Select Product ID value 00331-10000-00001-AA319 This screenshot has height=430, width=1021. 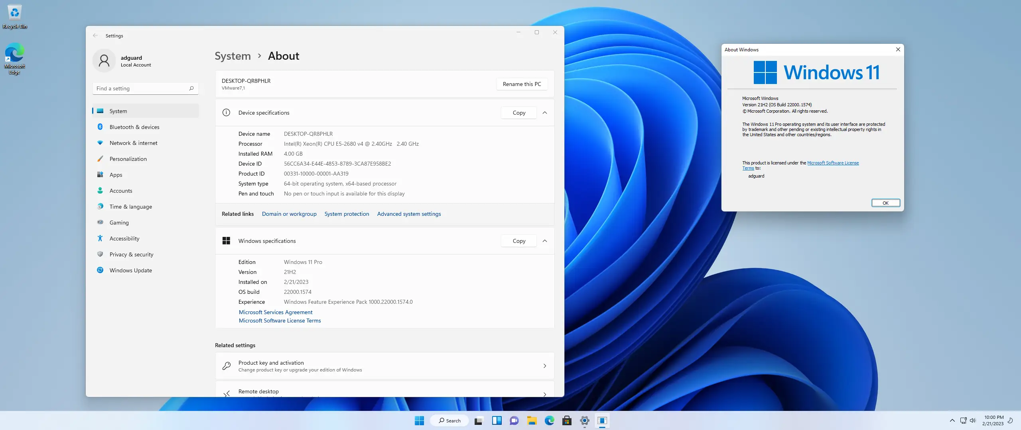[x=316, y=174]
